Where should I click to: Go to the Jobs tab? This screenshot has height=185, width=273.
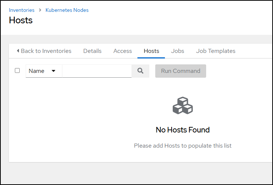pos(178,51)
